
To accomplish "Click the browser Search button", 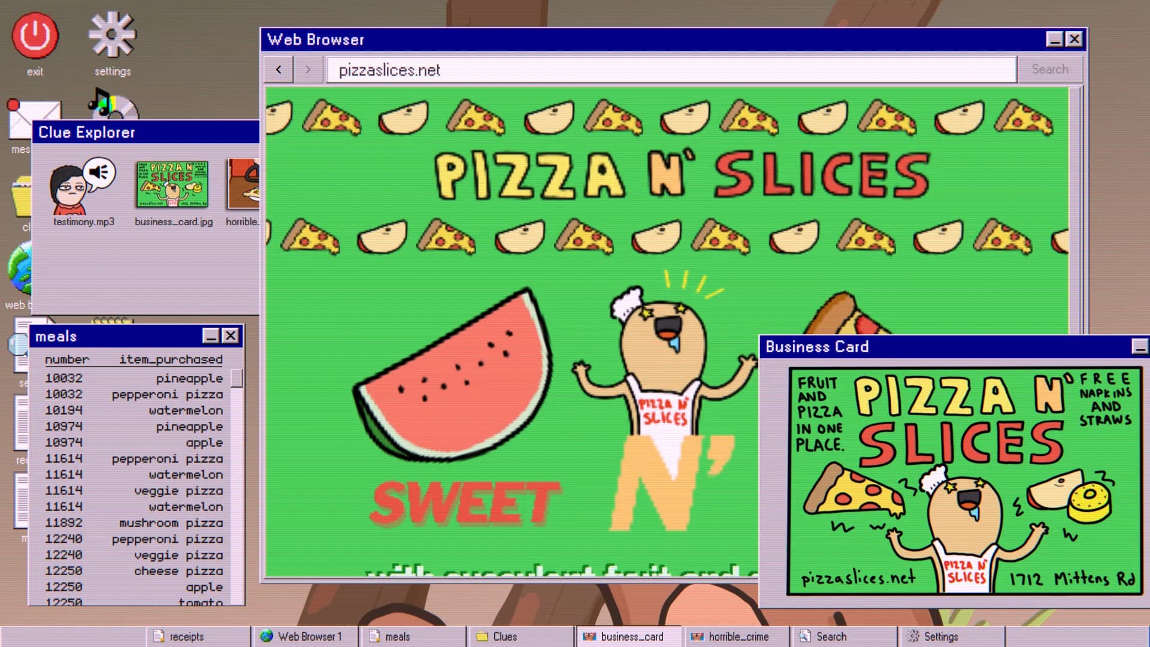I will [1050, 69].
